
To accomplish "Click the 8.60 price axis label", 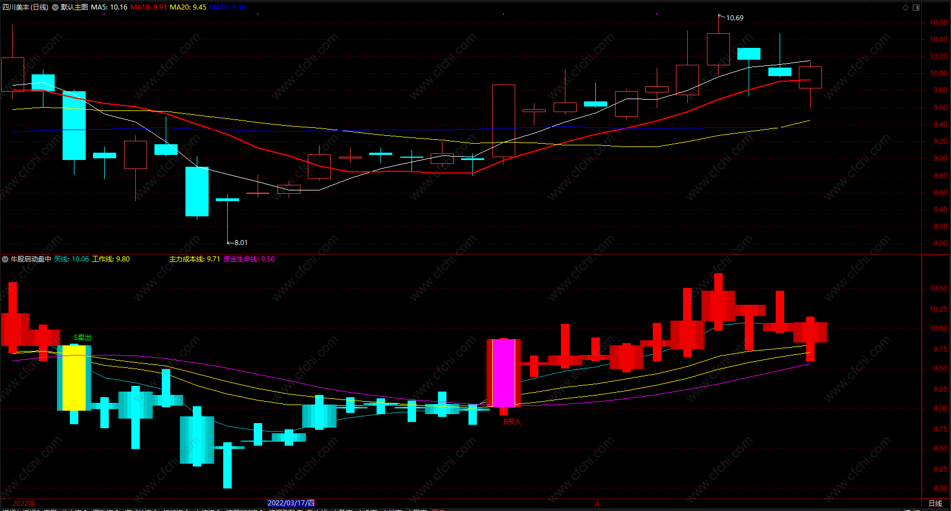I will point(940,193).
